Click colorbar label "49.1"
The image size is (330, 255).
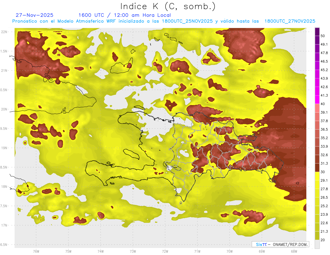coord(324,44)
